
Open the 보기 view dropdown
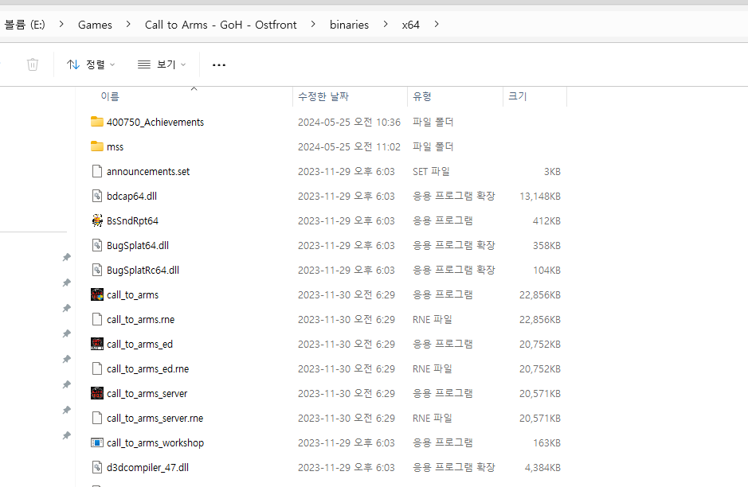[x=162, y=64]
